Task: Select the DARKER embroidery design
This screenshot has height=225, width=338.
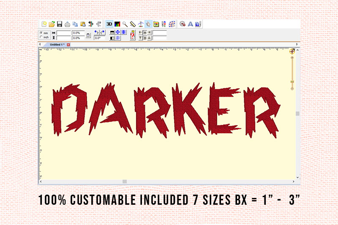Action: tap(166, 110)
